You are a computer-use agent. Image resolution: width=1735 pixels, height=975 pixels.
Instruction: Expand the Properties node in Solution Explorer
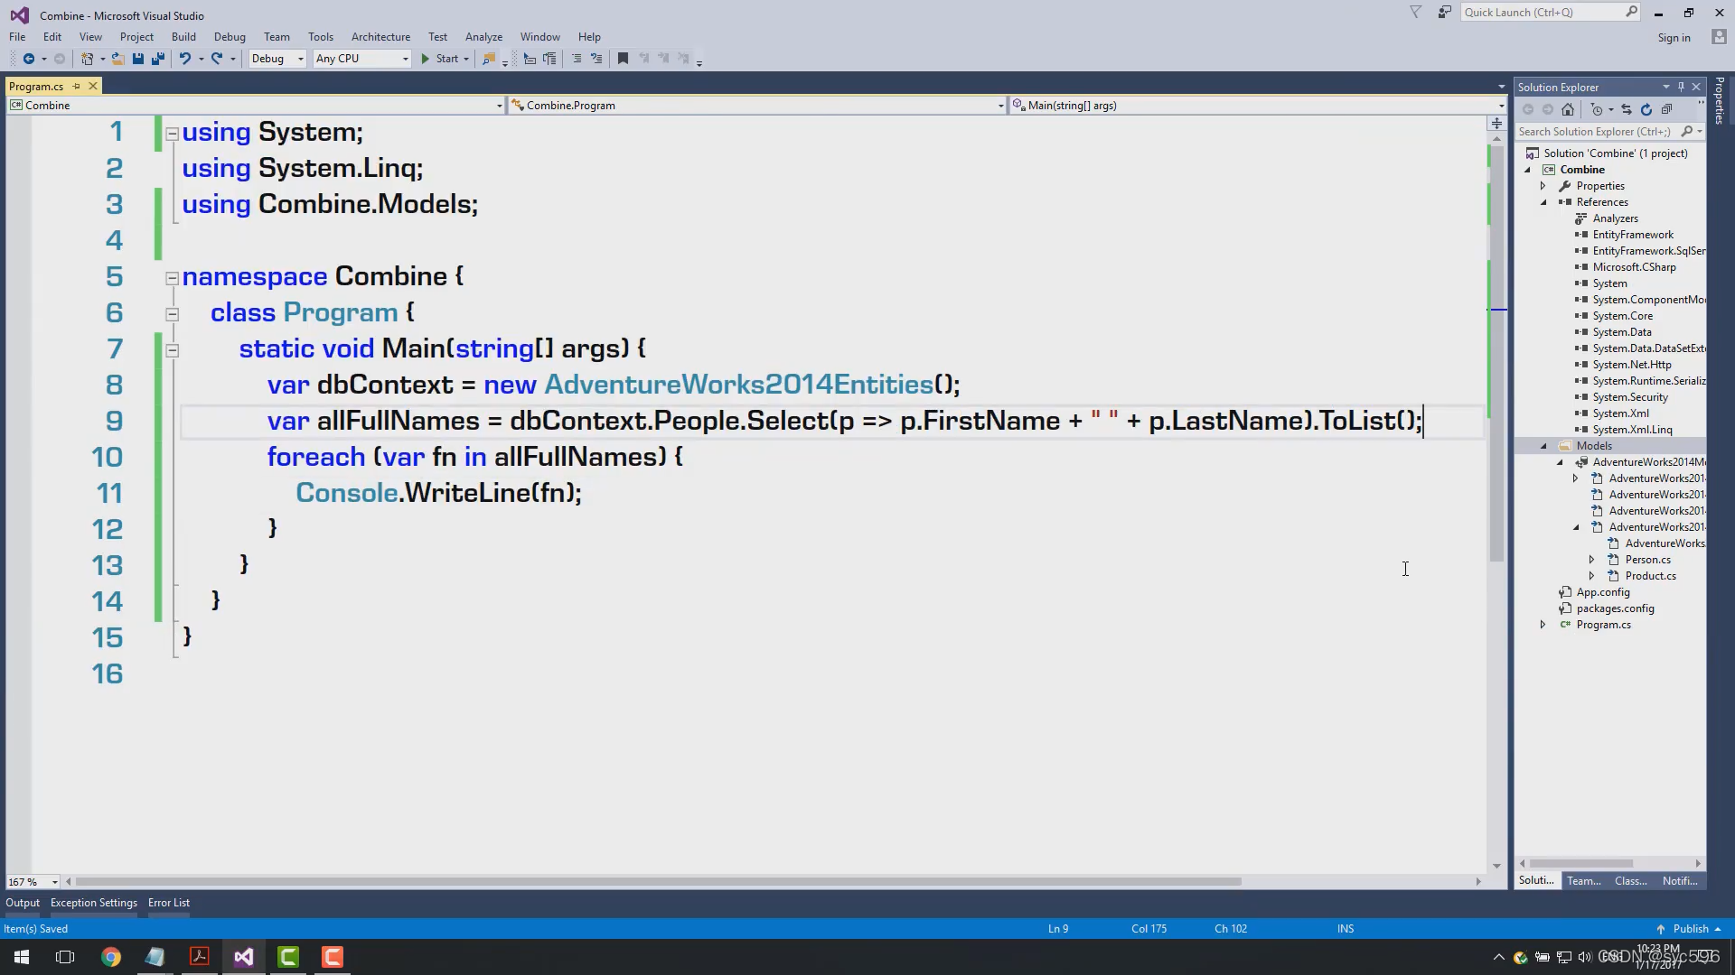[x=1543, y=186]
